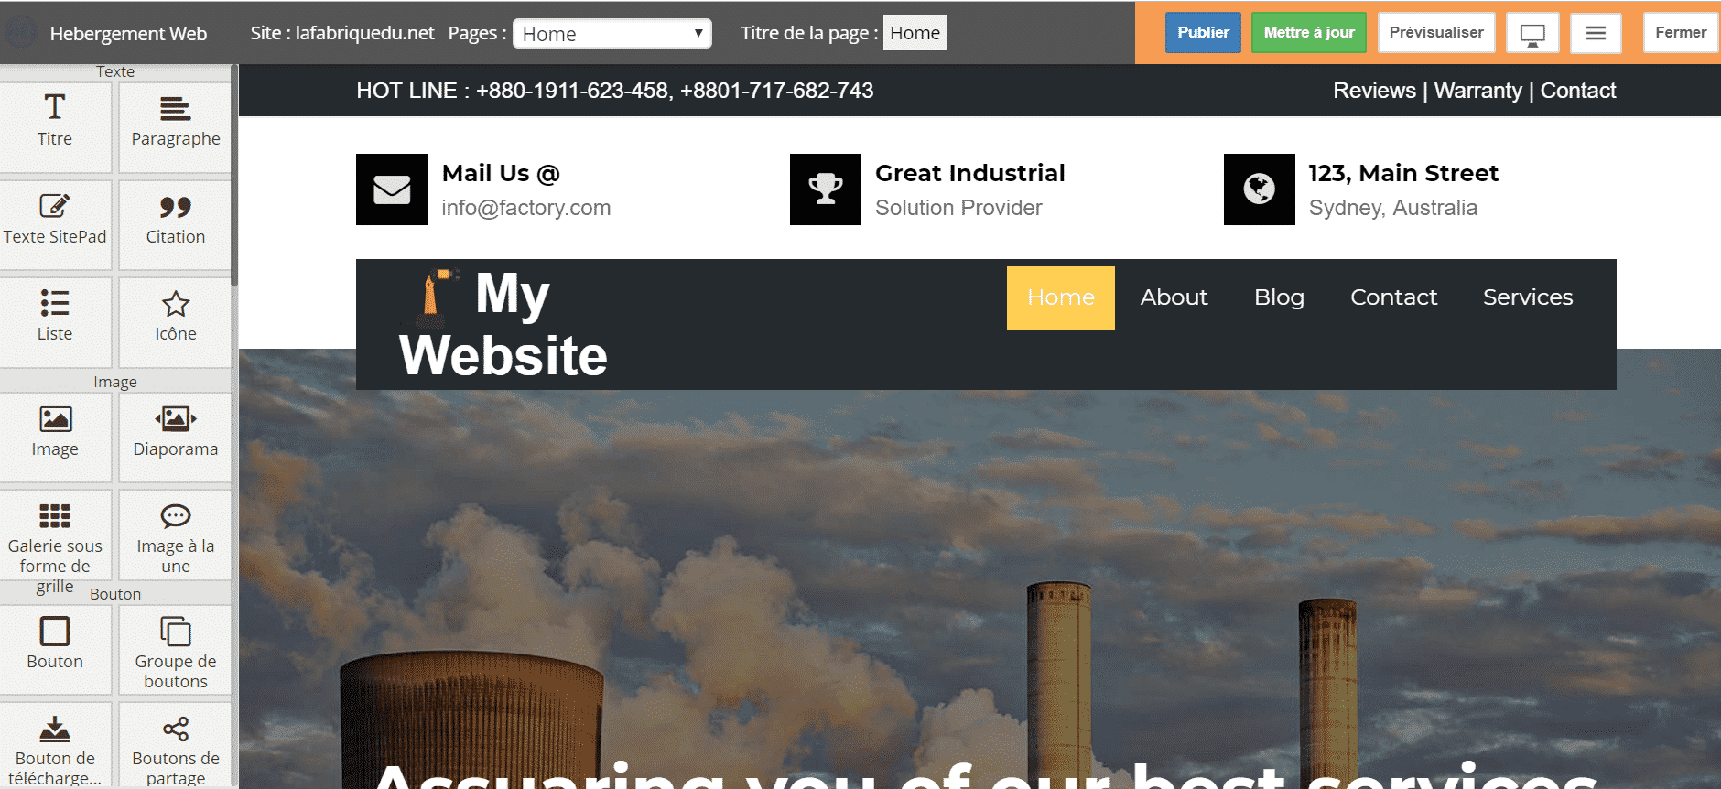This screenshot has width=1721, height=789.
Task: Choose the Liste widget
Action: pyautogui.click(x=55, y=316)
